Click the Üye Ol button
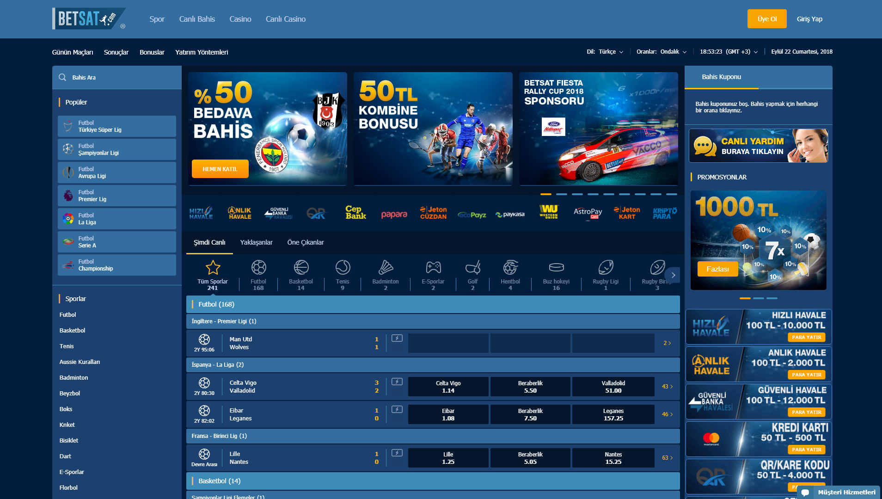 tap(766, 19)
